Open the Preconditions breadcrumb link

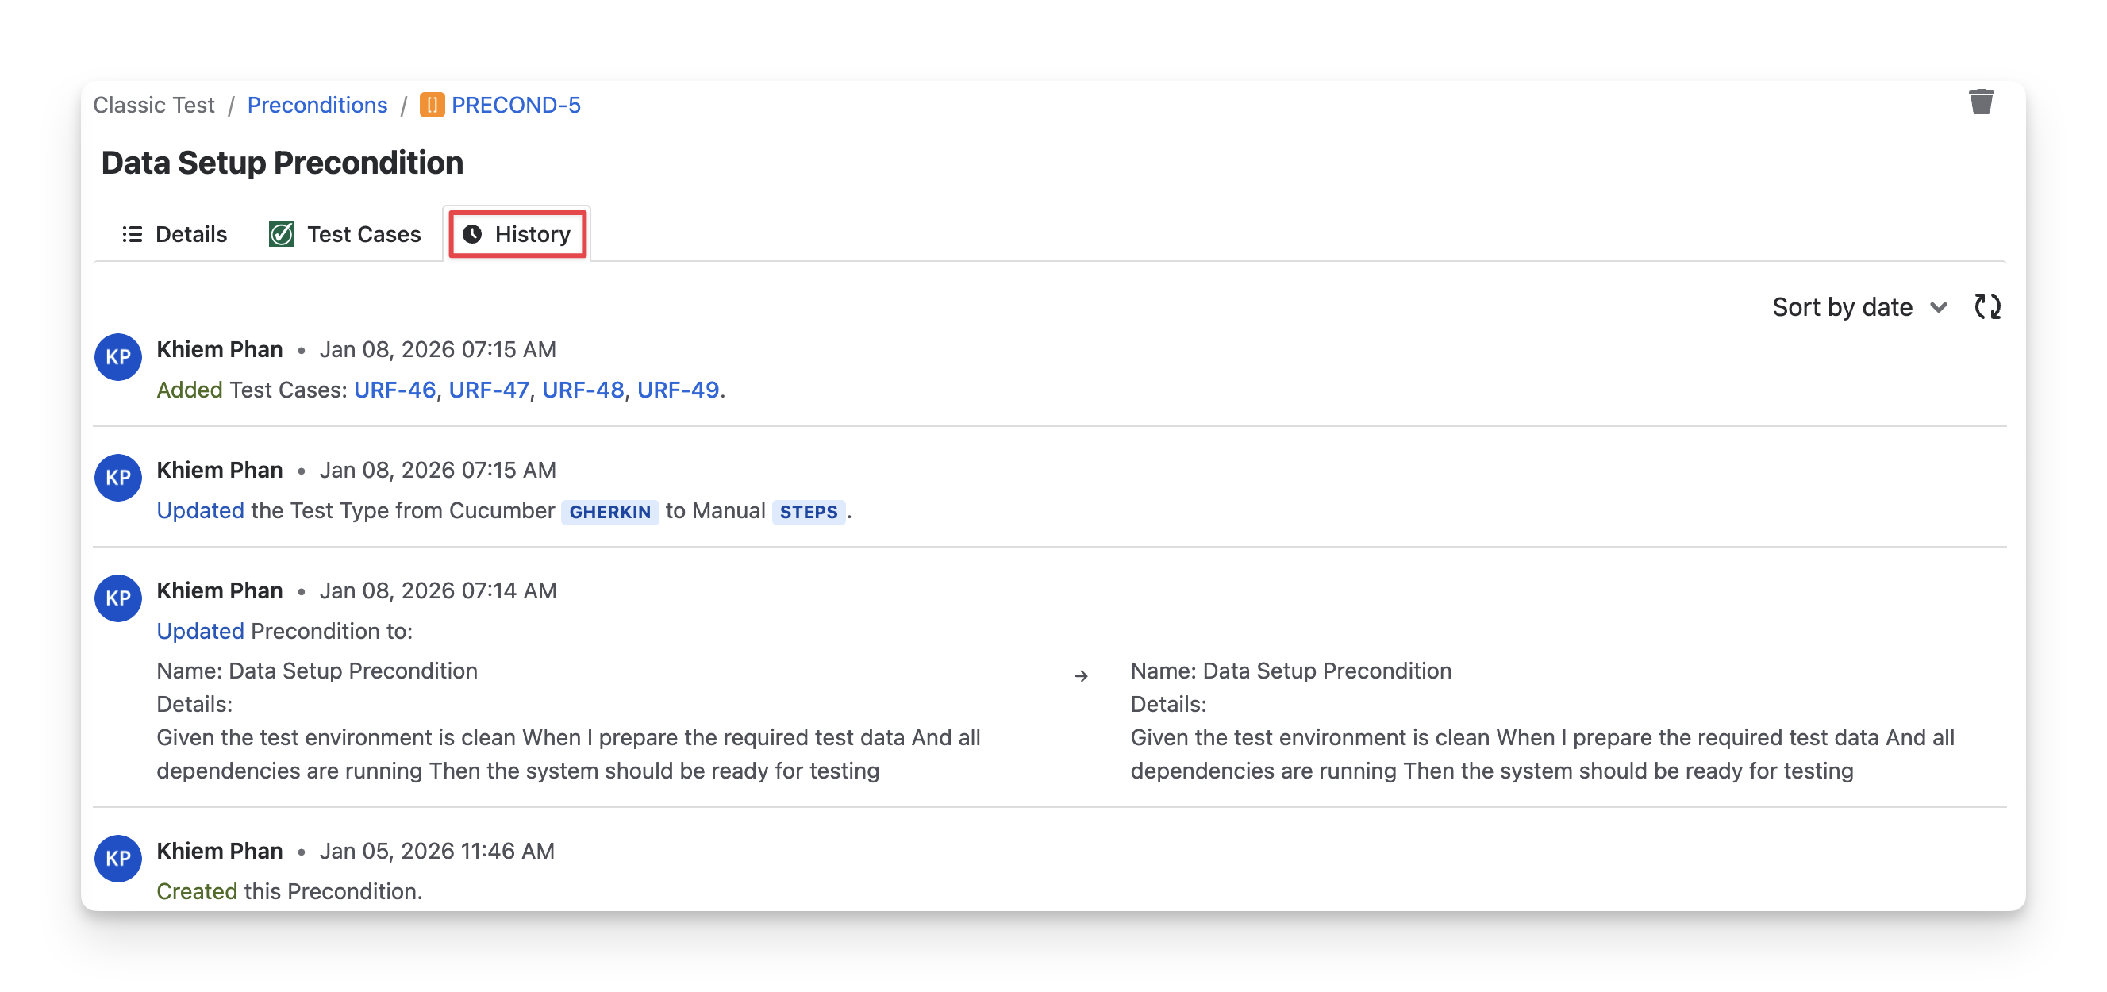pos(317,106)
